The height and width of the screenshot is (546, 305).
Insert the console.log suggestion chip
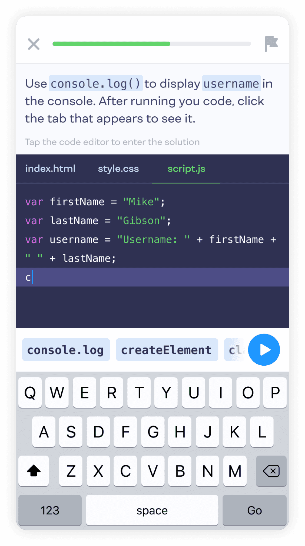pyautogui.click(x=66, y=350)
